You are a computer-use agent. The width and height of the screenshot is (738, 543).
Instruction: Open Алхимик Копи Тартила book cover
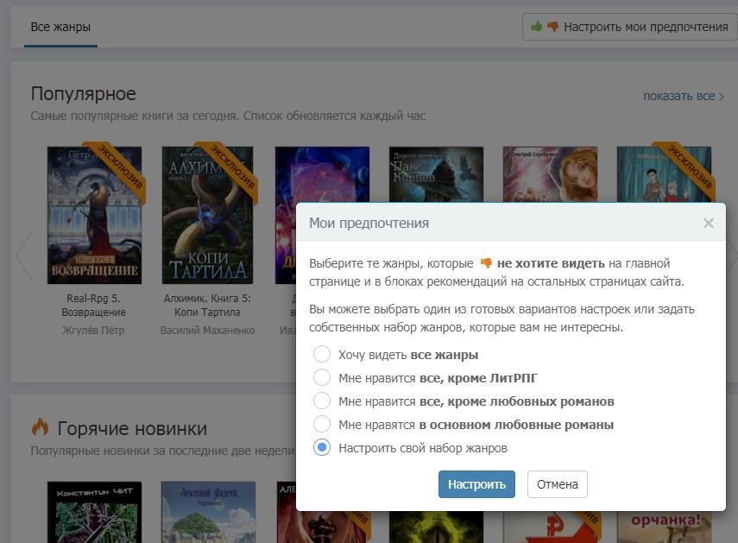tap(207, 215)
